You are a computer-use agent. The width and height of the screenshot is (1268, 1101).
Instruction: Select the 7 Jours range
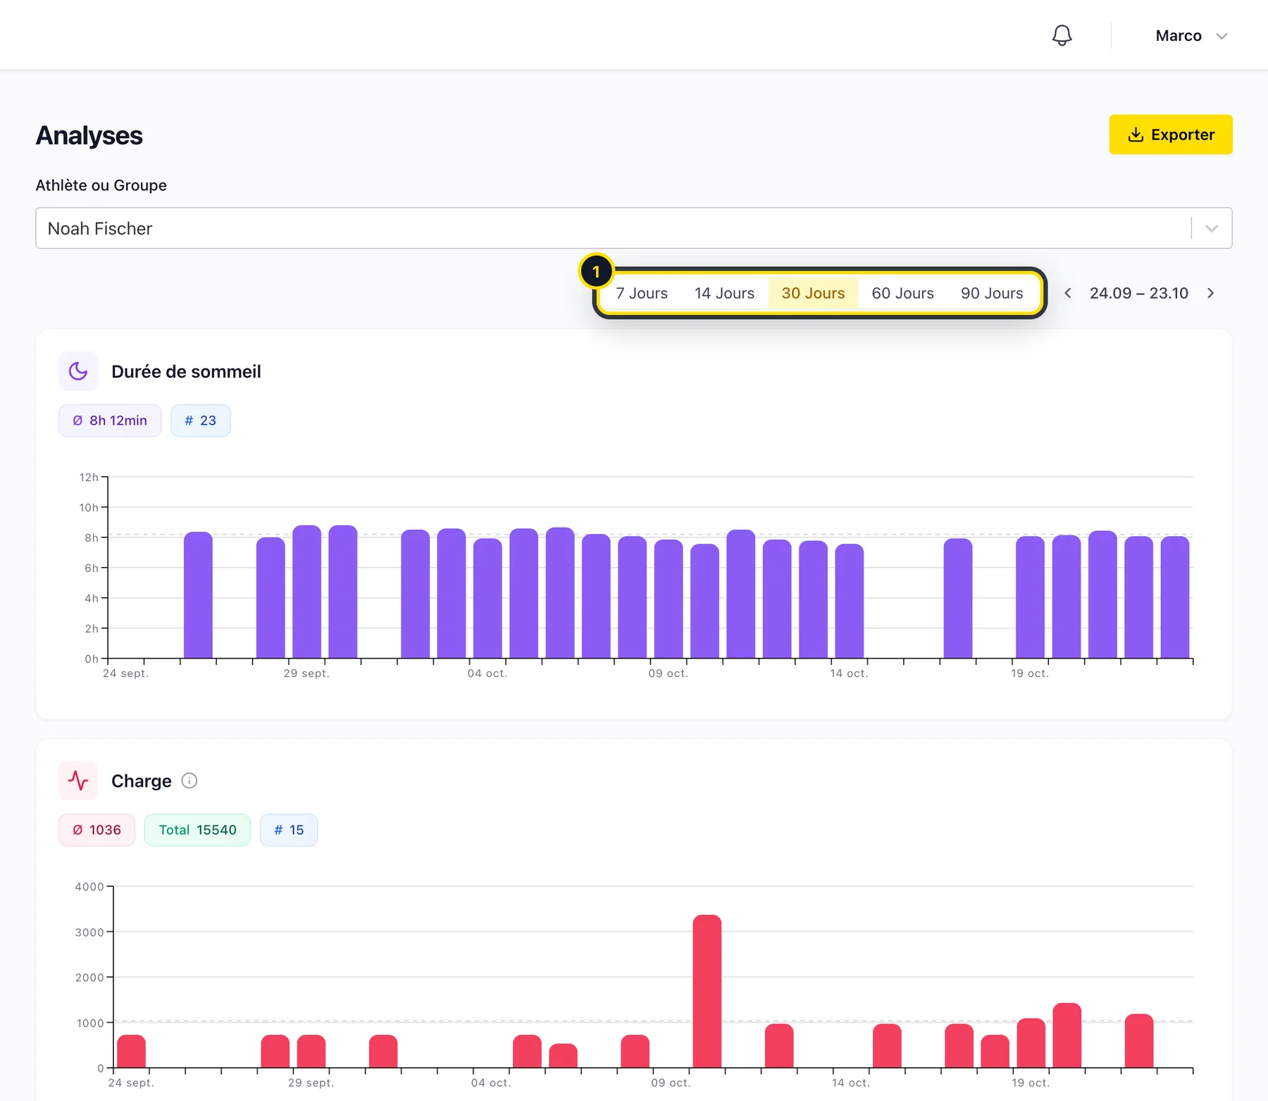click(642, 293)
